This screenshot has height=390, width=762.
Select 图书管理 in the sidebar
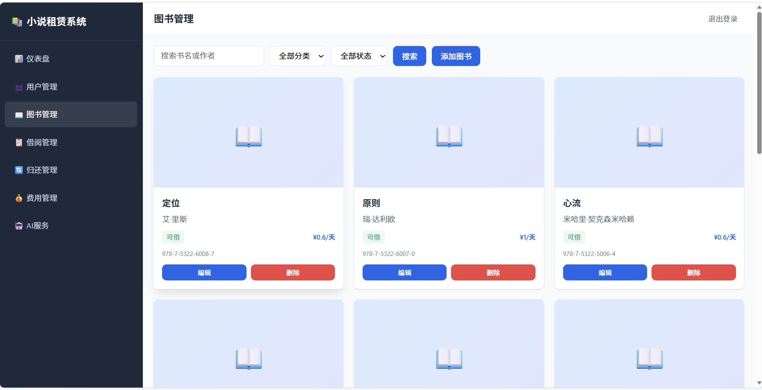(71, 114)
